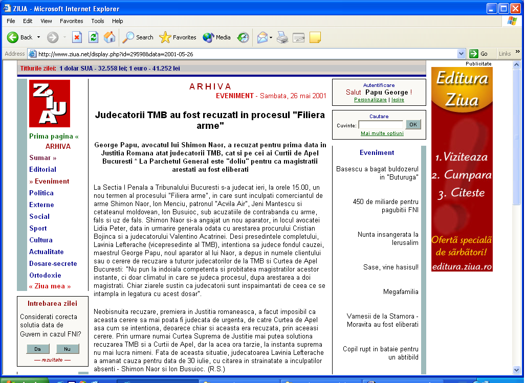Expand the address bar dropdown
Screen dimensions: 526x383
[x=461, y=54]
